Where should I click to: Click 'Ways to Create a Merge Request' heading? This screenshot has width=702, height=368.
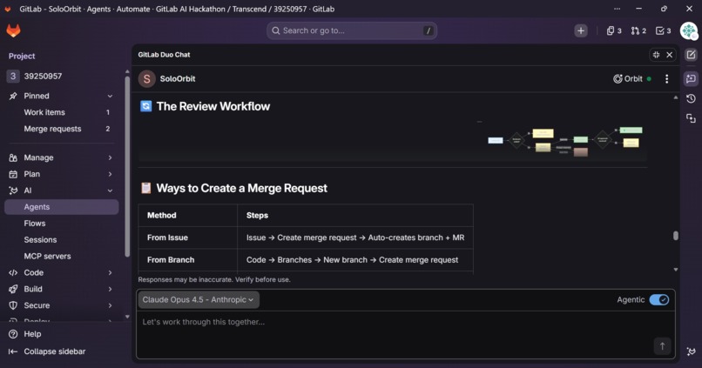pyautogui.click(x=242, y=188)
